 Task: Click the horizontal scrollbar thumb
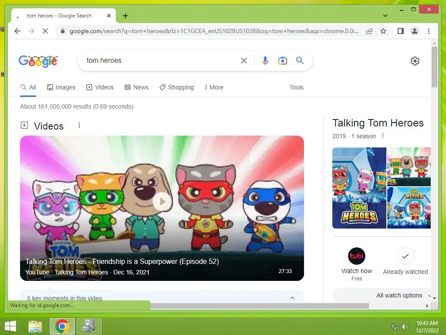260,306
